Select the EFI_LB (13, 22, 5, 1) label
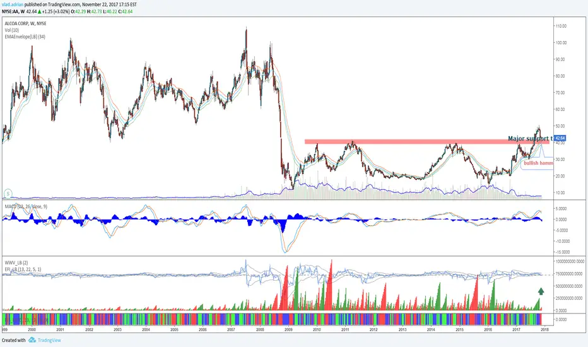588x347 pixels. [23, 269]
